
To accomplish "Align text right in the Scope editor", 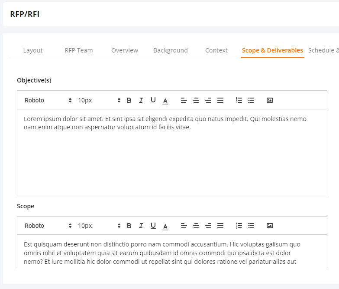I will pos(208,226).
